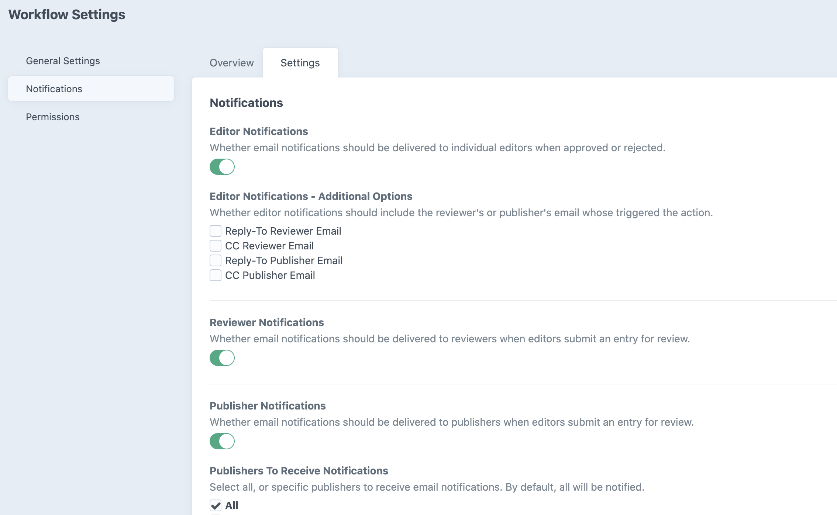Select the Settings tab
The image size is (837, 515).
pos(300,63)
